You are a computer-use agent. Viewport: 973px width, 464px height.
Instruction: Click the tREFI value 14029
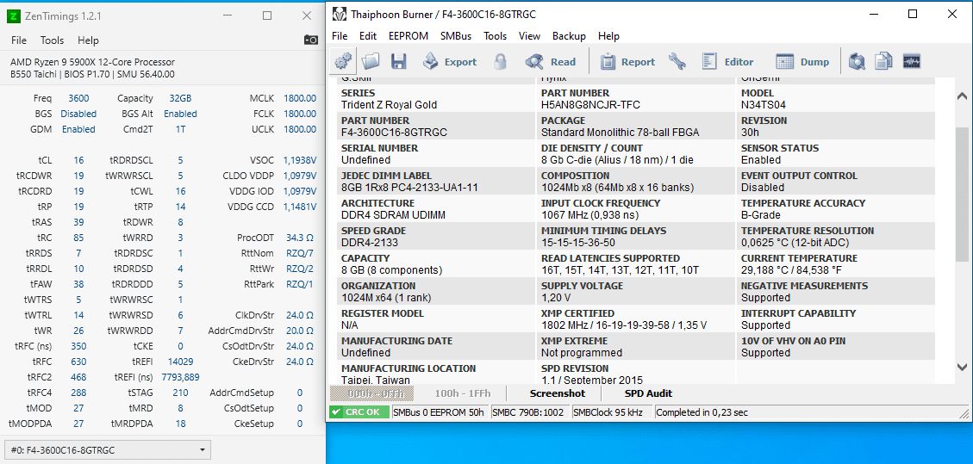click(181, 362)
